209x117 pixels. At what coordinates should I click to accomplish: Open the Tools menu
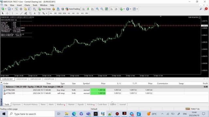35,5
